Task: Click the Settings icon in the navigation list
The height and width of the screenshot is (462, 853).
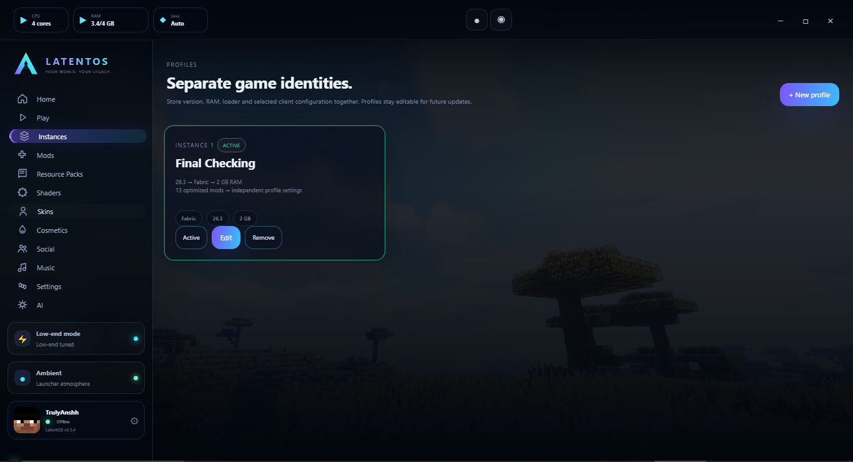Action: tap(22, 286)
